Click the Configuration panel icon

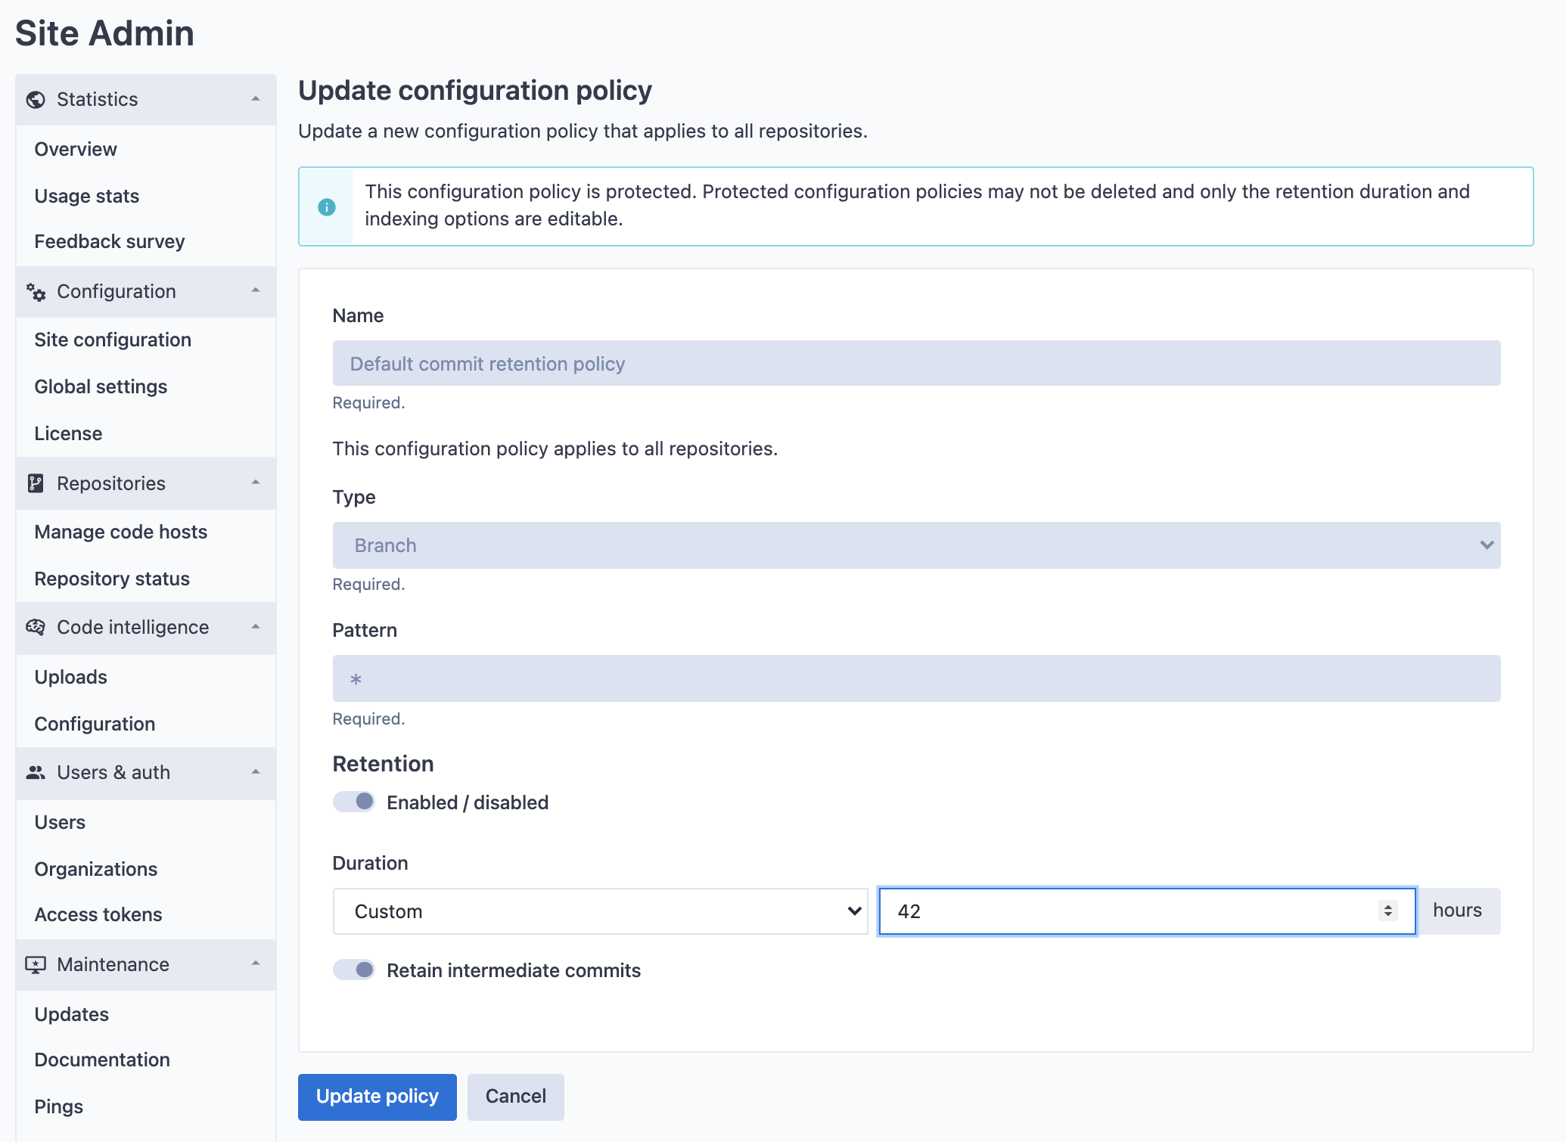coord(36,292)
